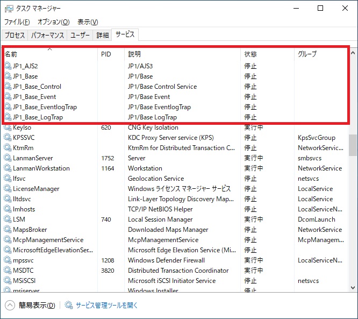Switch to the 詳細 tab
Viewport: 358px width, 319px height.
tap(102, 36)
